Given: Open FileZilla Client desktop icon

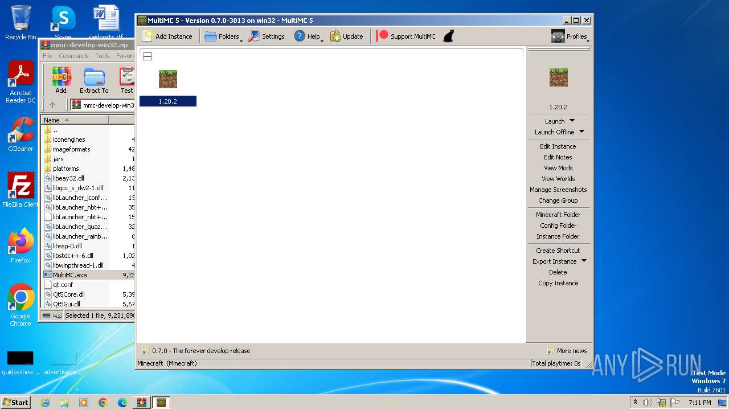Looking at the screenshot, I should 21,190.
